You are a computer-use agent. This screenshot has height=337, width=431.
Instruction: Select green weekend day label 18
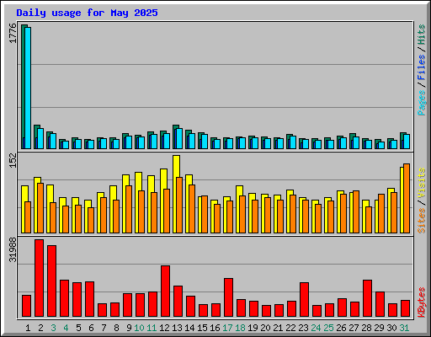click(240, 328)
